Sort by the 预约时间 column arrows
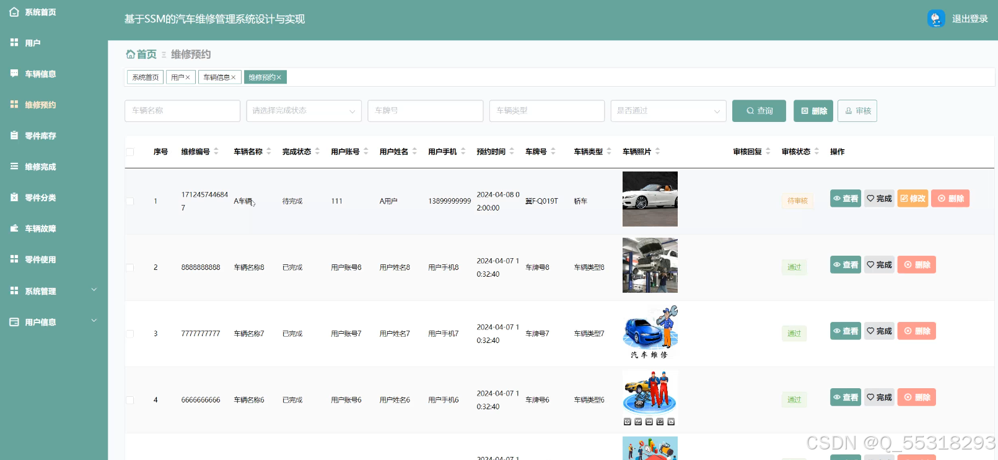The image size is (998, 460). coord(512,151)
